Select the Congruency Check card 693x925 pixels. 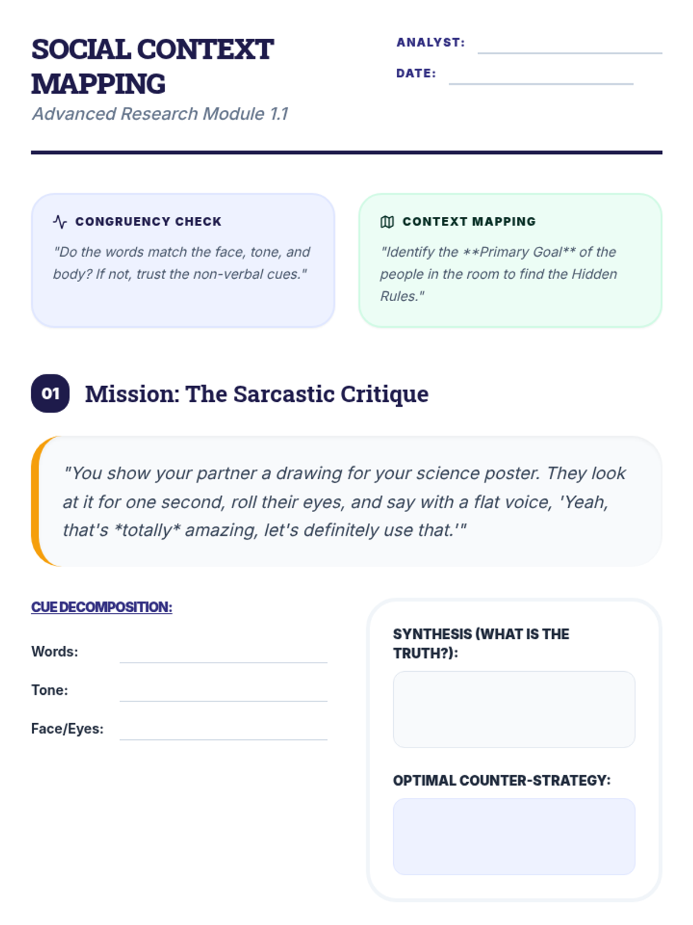point(183,261)
